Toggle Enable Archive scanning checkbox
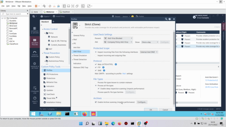 96,102
